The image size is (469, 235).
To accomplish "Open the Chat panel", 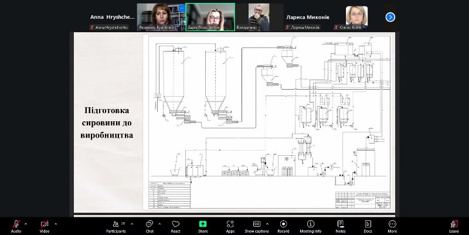I will (149, 224).
